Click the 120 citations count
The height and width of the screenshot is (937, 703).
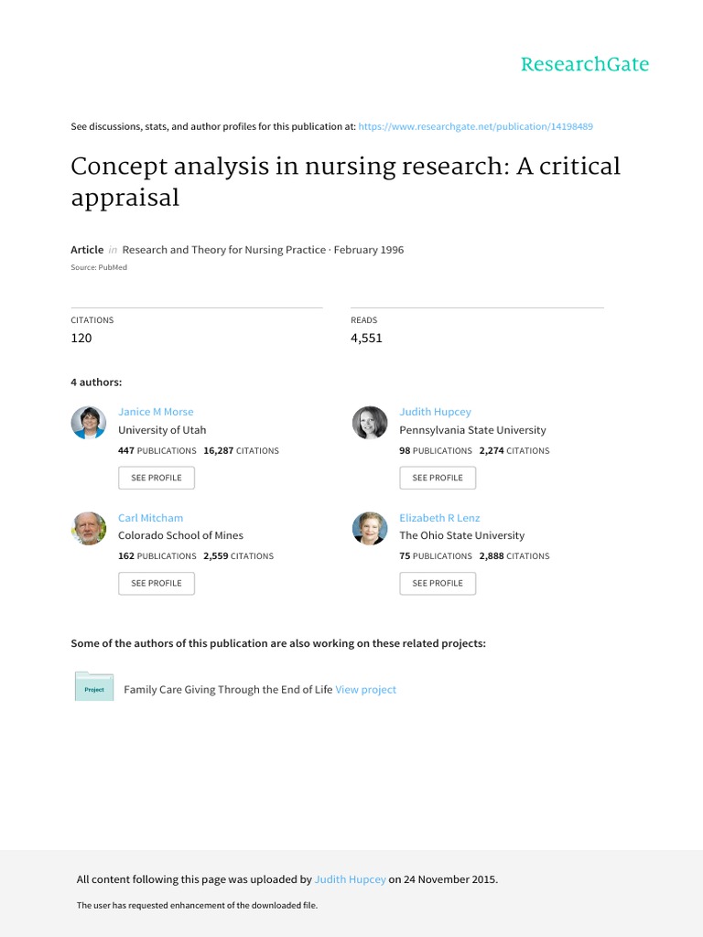[81, 338]
